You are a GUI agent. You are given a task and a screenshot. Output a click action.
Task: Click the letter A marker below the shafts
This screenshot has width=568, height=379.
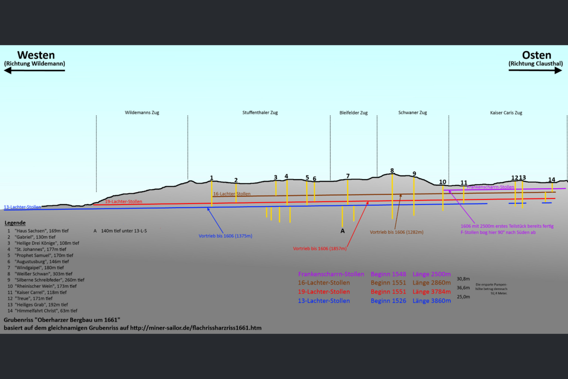(x=342, y=231)
